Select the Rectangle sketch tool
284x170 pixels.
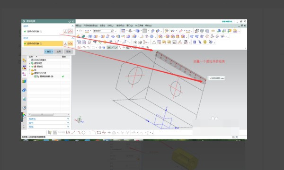point(99,132)
